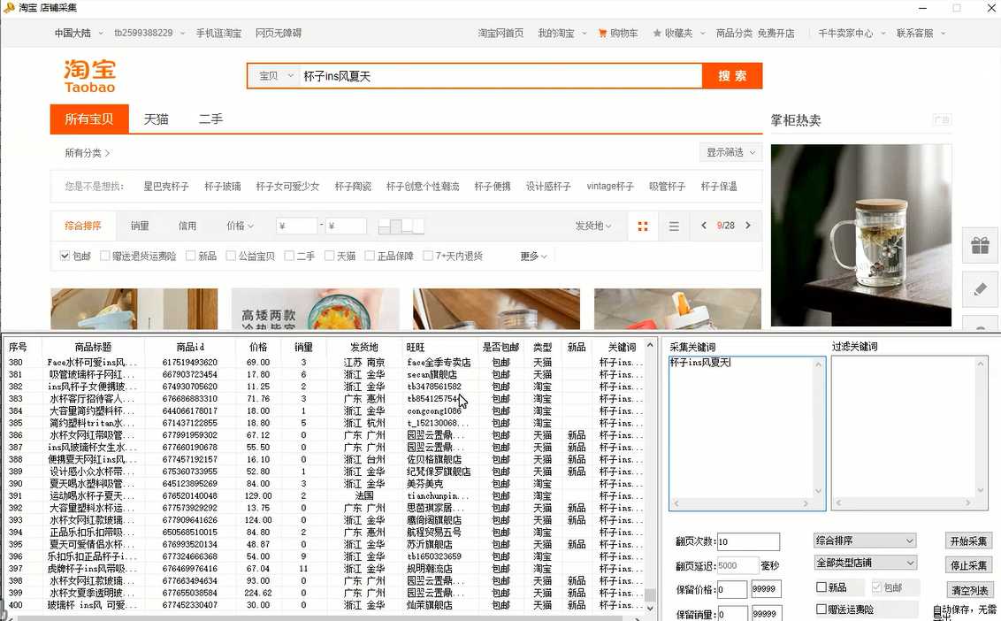The image size is (1001, 621).
Task: Open the 我的淘宝 dropdown
Action: 562,34
